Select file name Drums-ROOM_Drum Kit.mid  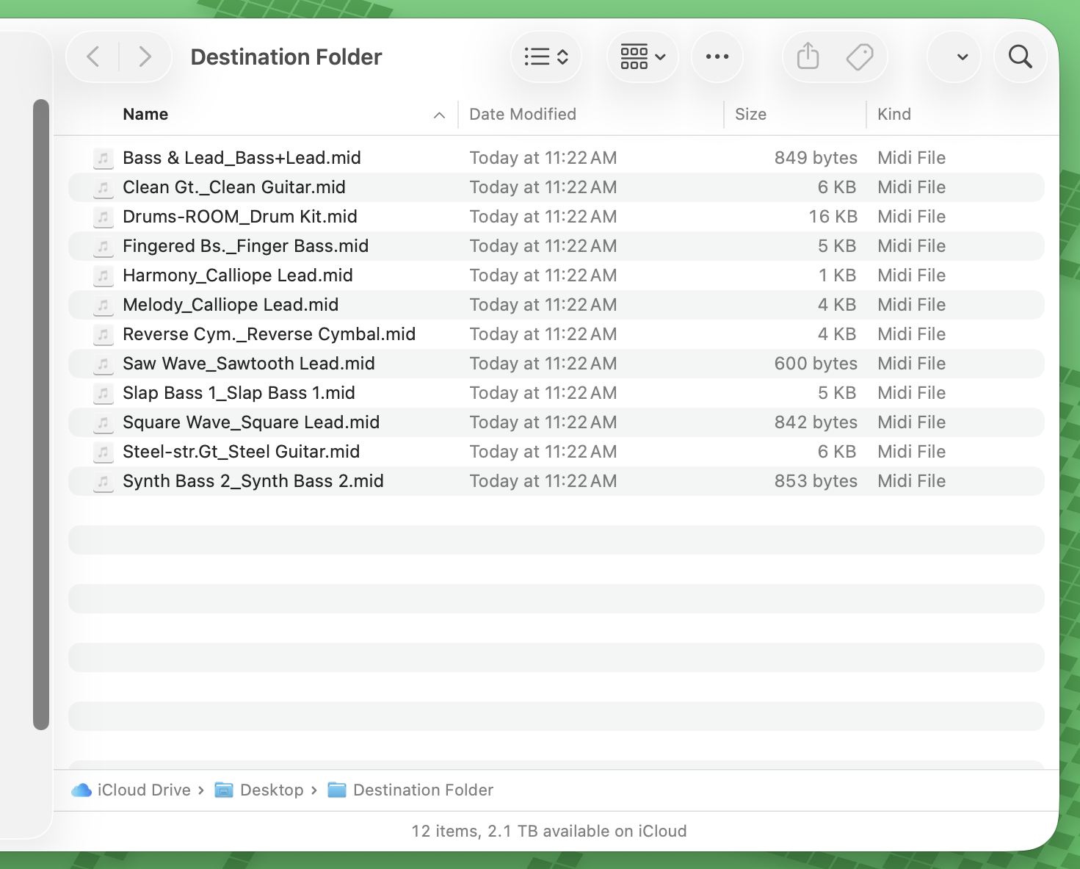[240, 217]
